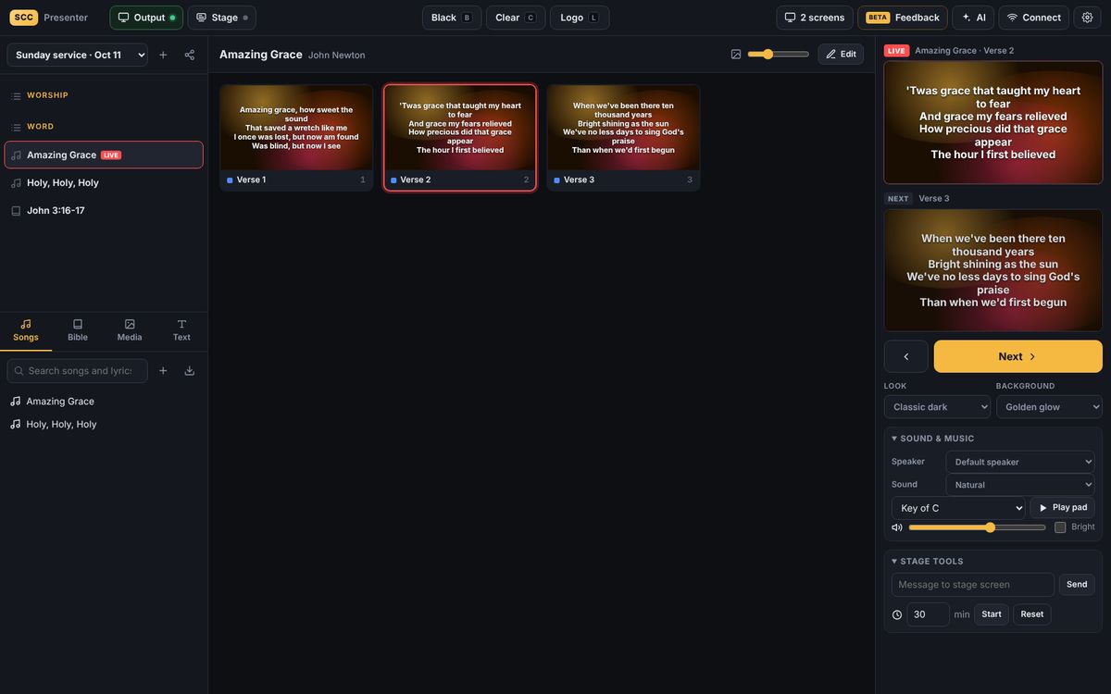The height and width of the screenshot is (694, 1111).
Task: Open the Sunday service plan dropdown
Action: [x=78, y=55]
